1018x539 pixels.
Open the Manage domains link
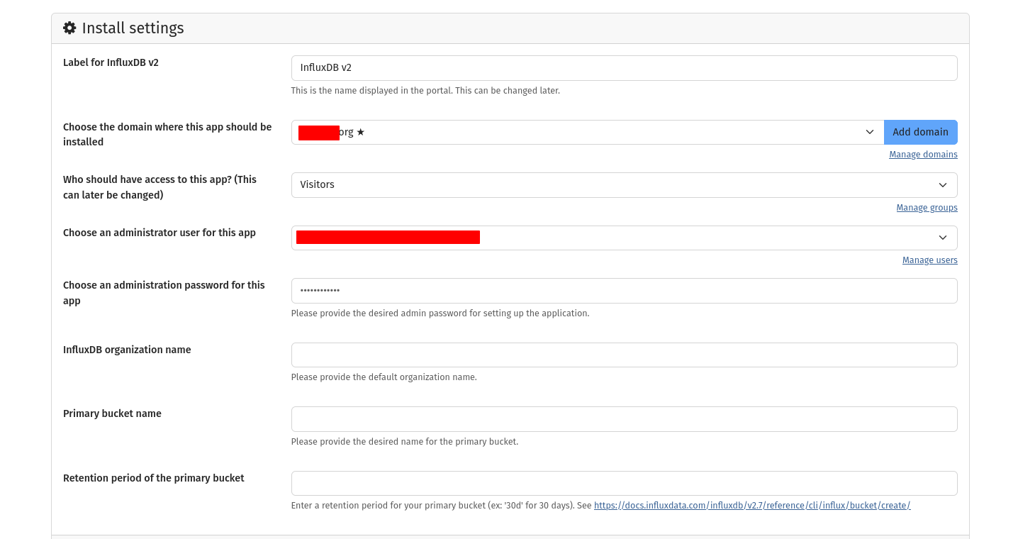point(923,155)
